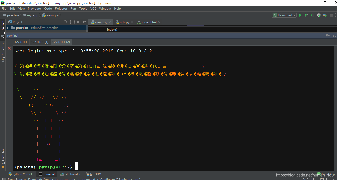
Task: Close the views.py tab
Action: (x=110, y=22)
